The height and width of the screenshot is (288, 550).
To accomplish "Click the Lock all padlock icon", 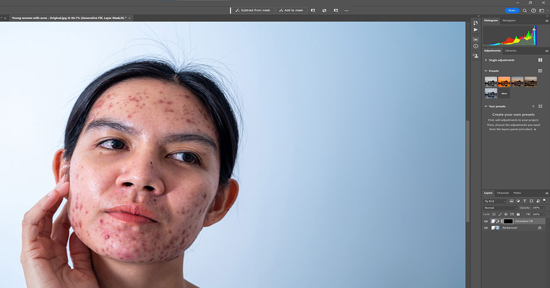I will tap(518, 214).
